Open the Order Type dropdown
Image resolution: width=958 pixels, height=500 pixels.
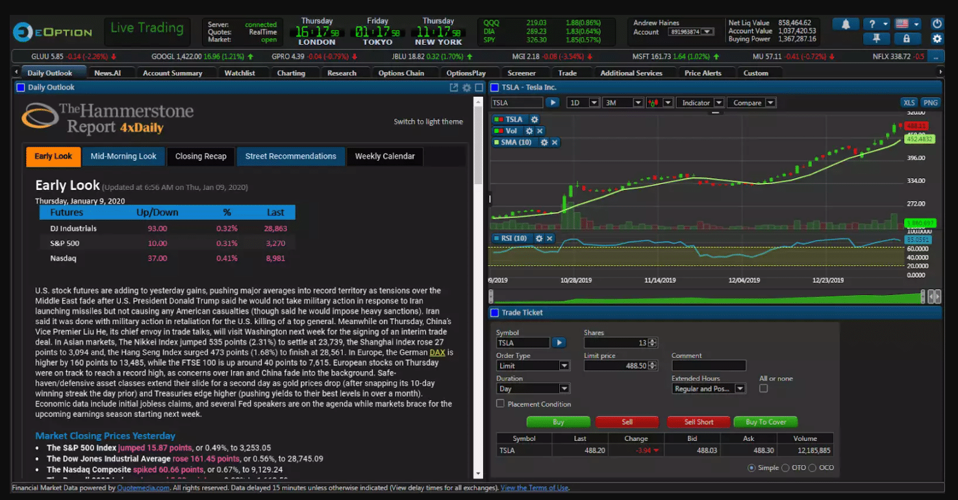(532, 366)
